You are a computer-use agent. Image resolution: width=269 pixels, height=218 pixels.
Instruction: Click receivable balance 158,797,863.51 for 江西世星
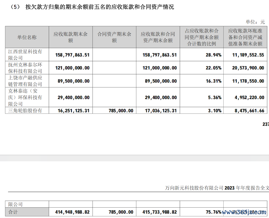(x=72, y=55)
